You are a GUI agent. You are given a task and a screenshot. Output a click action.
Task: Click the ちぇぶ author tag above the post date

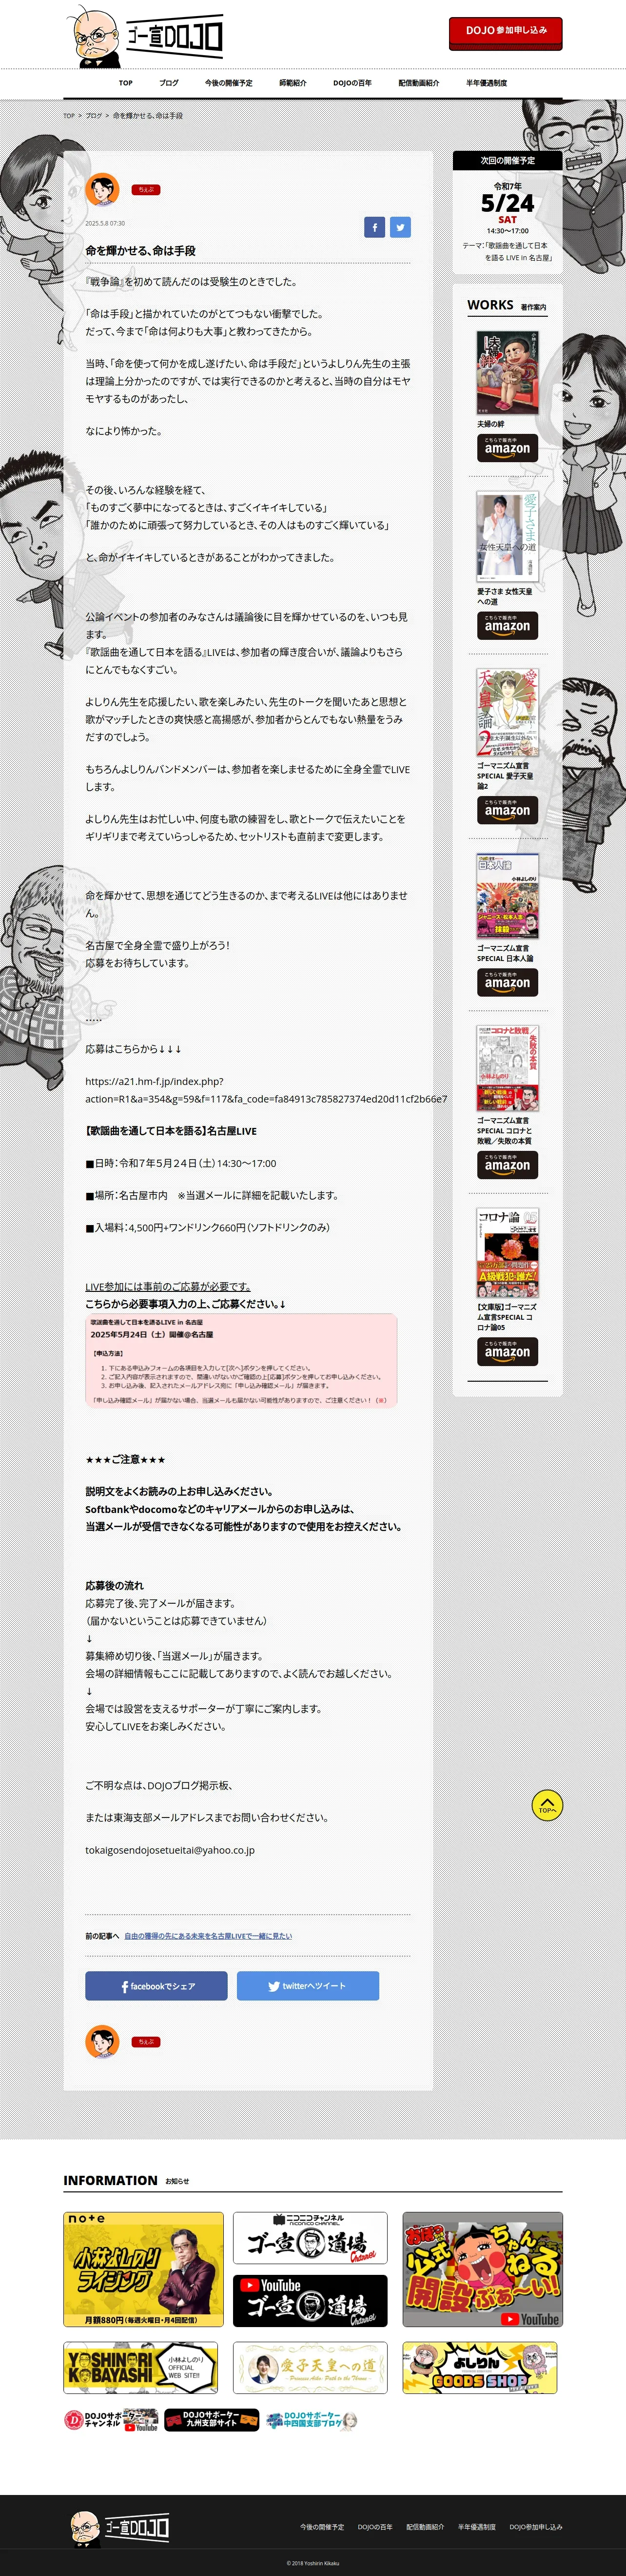pos(146,190)
